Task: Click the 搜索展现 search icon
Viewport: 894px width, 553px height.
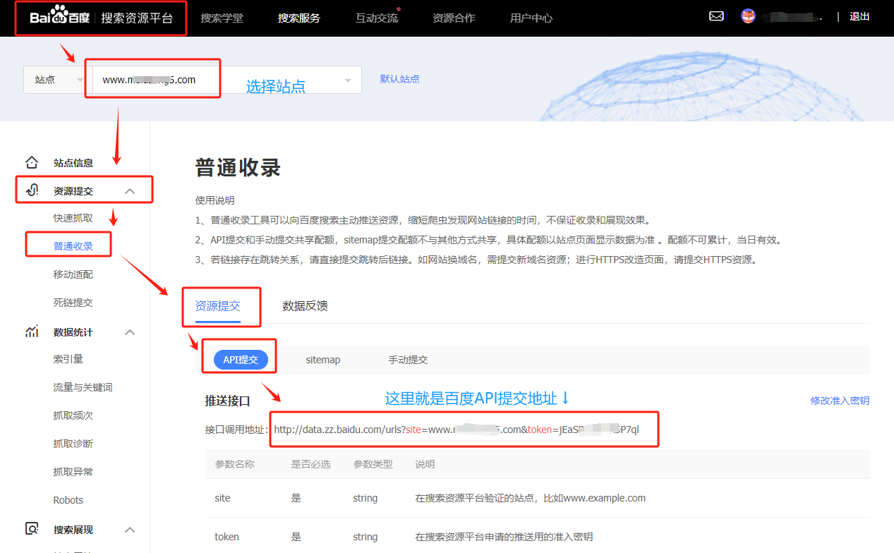Action: point(32,530)
